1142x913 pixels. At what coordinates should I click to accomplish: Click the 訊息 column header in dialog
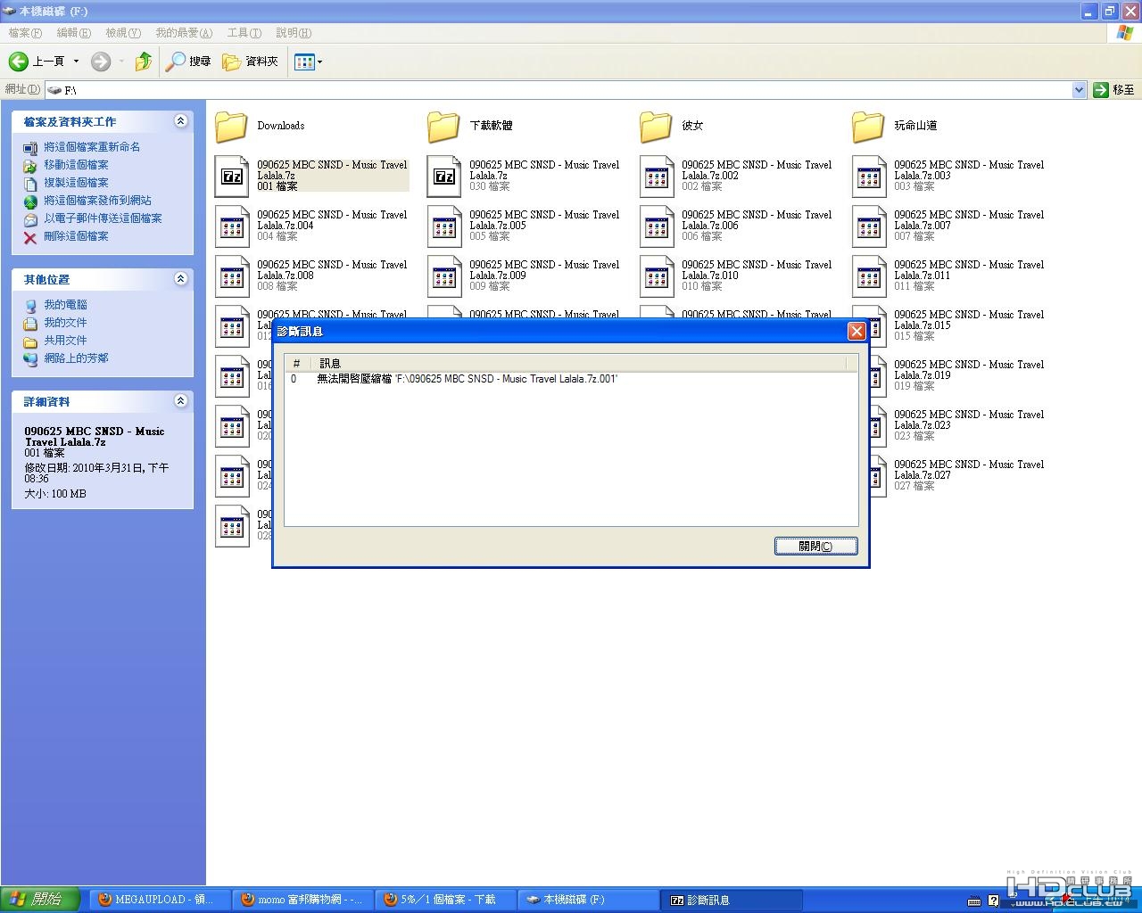pos(580,363)
